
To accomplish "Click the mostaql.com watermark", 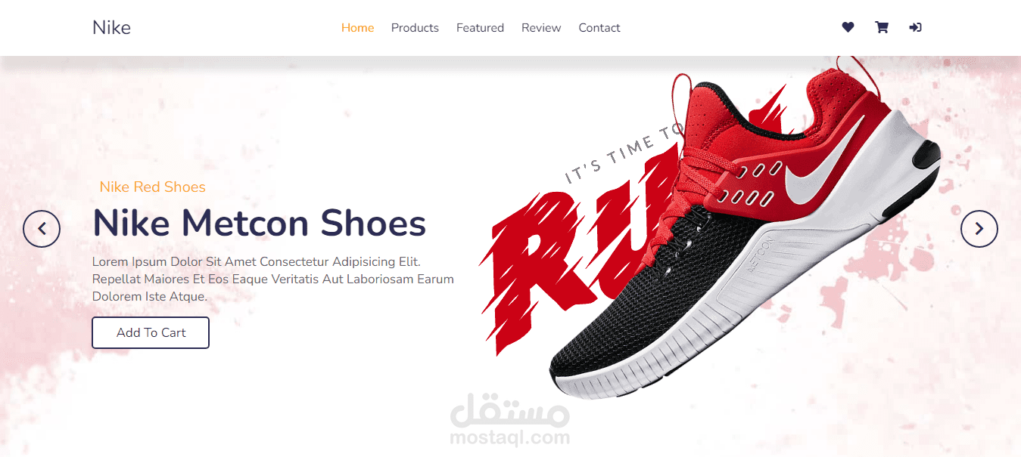I will 509,419.
